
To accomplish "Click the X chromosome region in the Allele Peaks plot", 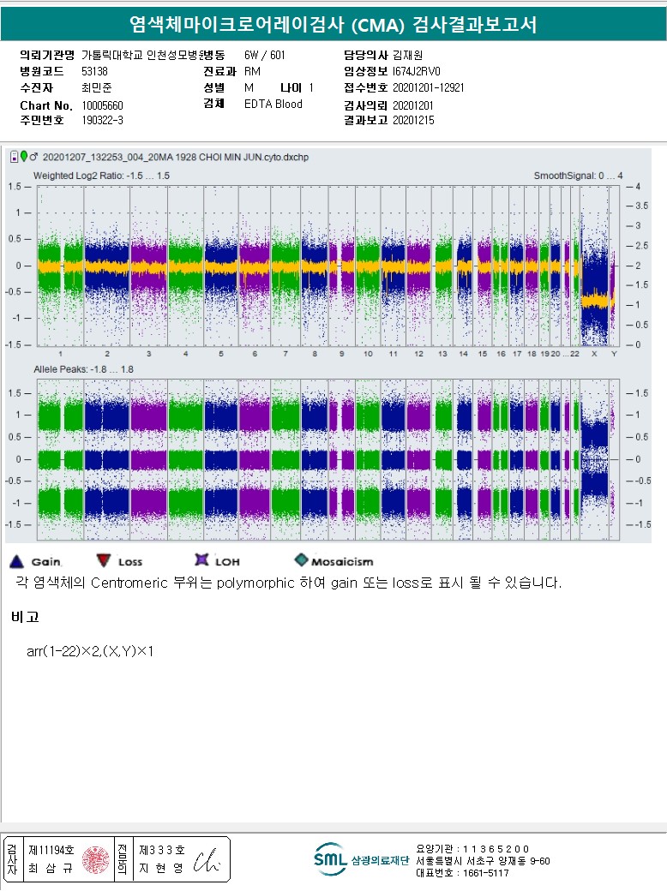I will pyautogui.click(x=595, y=458).
